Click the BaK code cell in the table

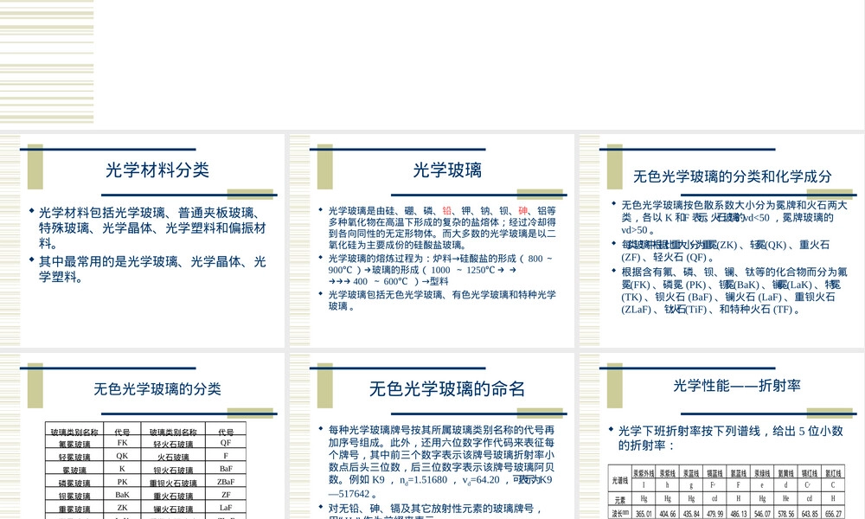tap(122, 495)
